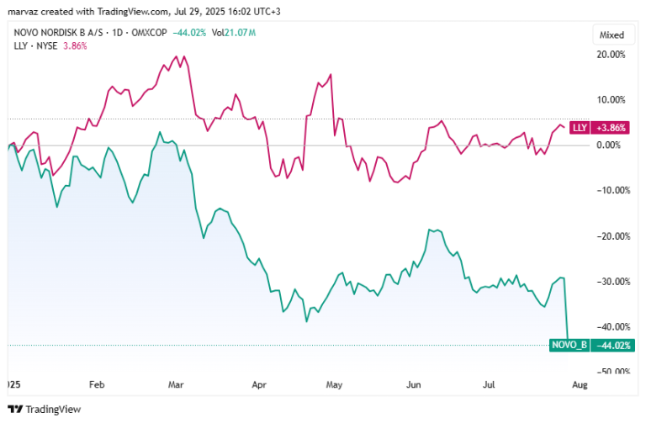Select the 1D interval in legend

118,33
